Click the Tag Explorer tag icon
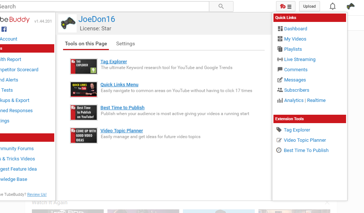This screenshot has height=213, width=364. click(279, 130)
